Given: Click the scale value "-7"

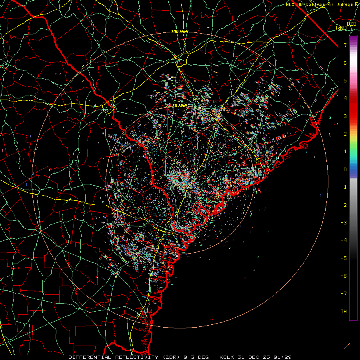Looking at the screenshot, I should click(x=344, y=294).
